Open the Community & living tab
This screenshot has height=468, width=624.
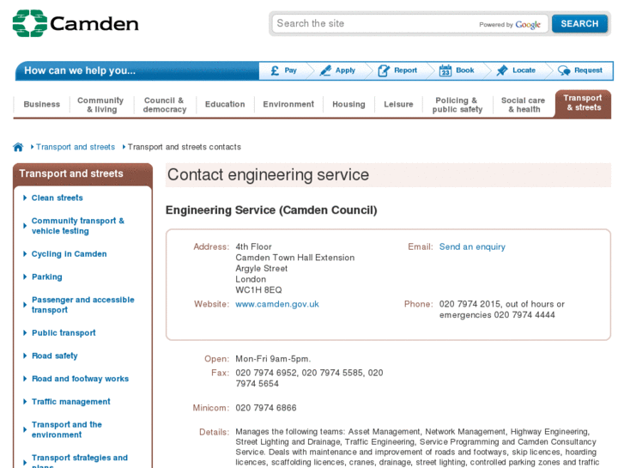click(x=101, y=105)
